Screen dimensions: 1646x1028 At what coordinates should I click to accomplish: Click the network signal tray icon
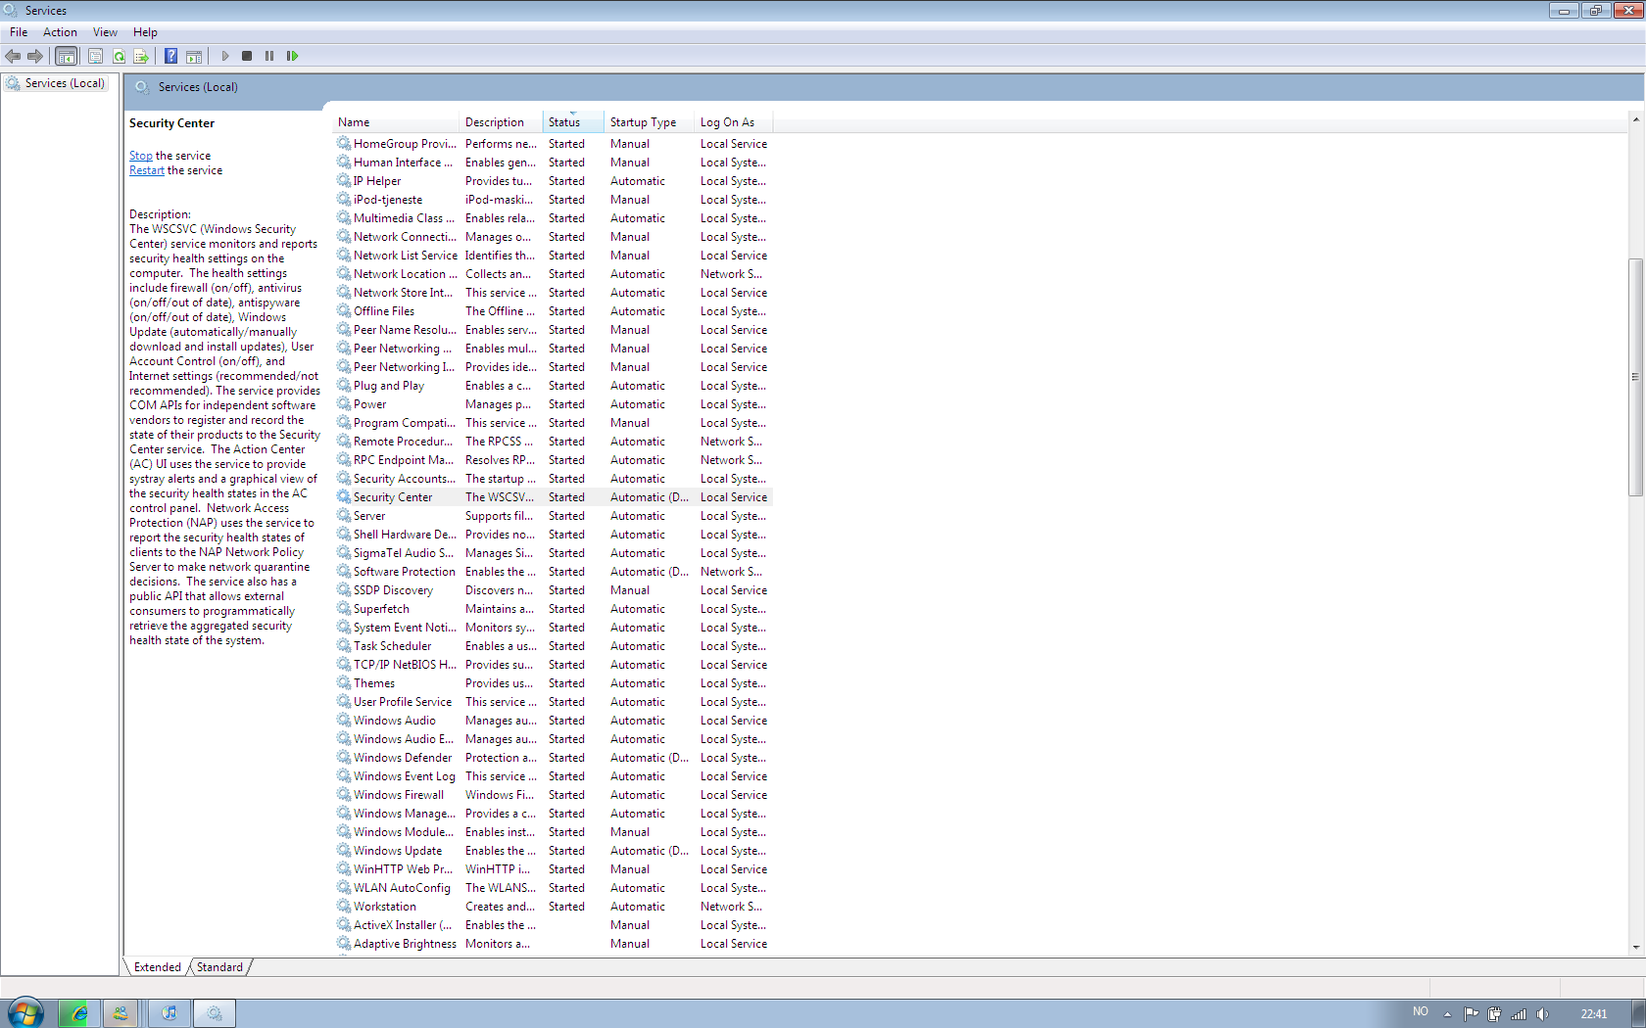[x=1519, y=1014]
